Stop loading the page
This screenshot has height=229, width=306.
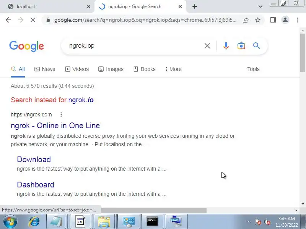pyautogui.click(x=33, y=20)
